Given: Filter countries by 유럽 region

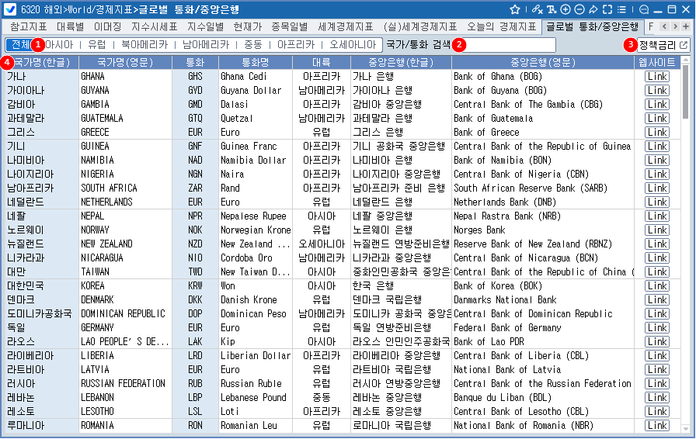Looking at the screenshot, I should (x=97, y=45).
